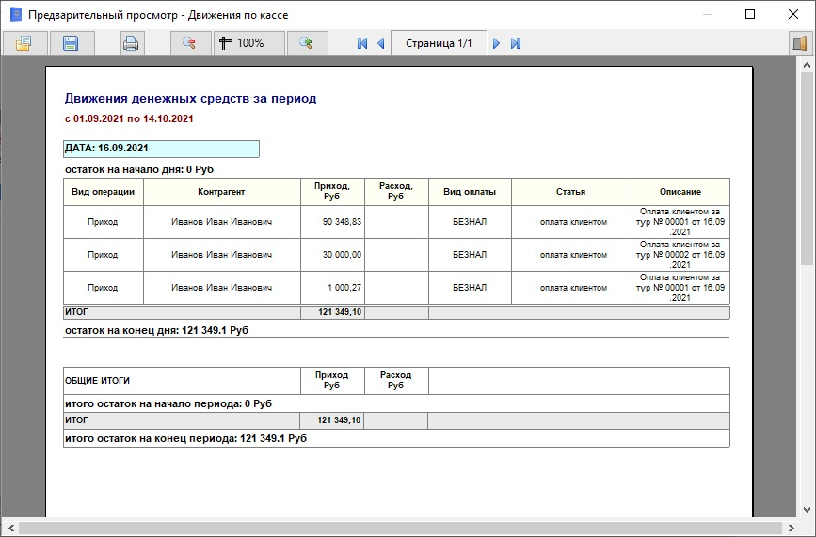
Task: Click the page number field Страница 1/1
Action: pos(438,43)
